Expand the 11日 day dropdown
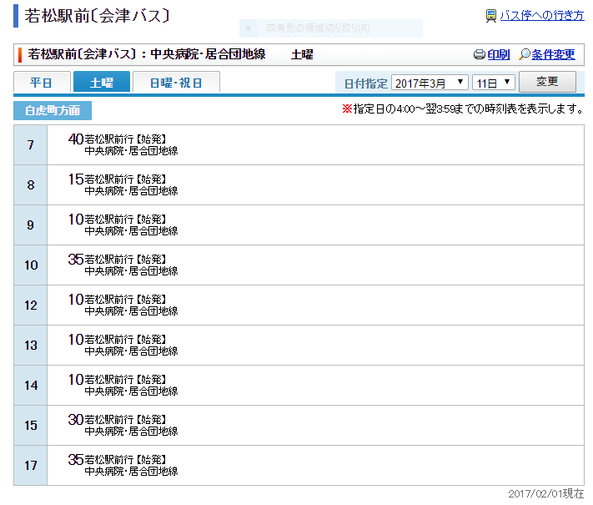 tap(493, 83)
